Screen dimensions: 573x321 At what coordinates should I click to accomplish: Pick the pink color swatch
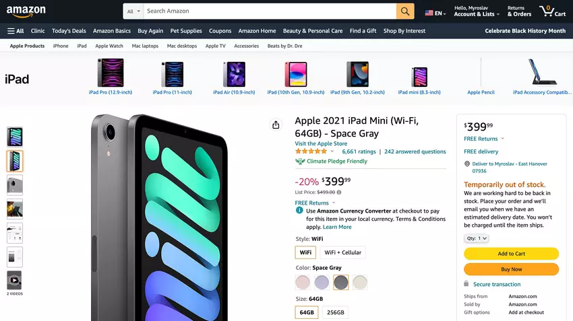(303, 283)
